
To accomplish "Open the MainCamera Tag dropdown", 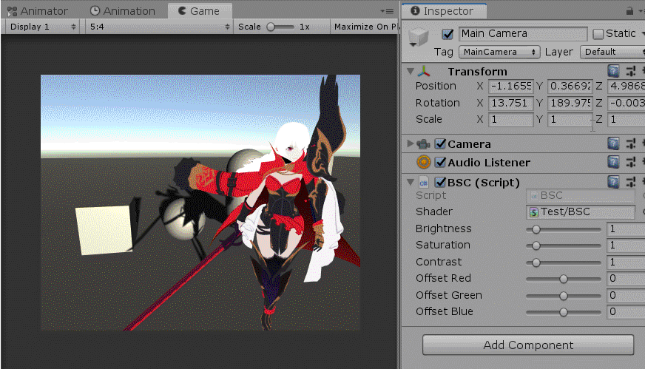I will (499, 52).
